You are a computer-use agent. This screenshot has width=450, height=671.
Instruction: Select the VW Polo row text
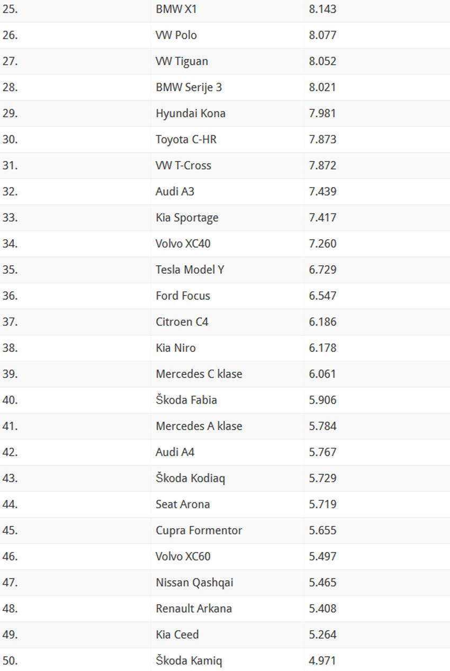pos(176,35)
